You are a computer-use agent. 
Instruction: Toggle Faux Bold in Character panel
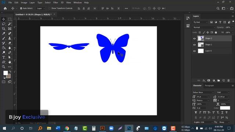(196, 113)
